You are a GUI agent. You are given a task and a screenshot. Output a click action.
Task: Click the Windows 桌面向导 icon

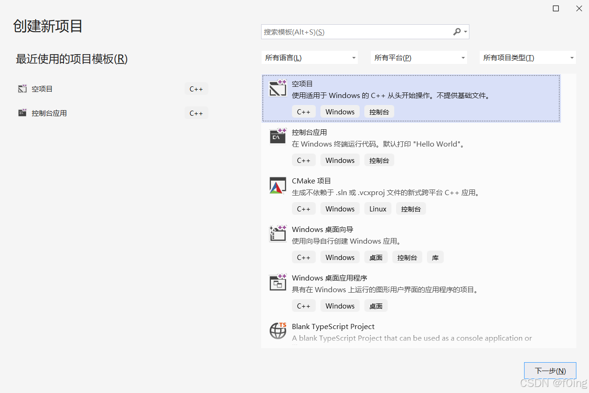pyautogui.click(x=277, y=233)
